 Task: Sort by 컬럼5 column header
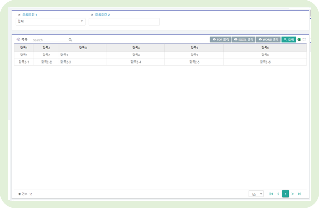194,48
